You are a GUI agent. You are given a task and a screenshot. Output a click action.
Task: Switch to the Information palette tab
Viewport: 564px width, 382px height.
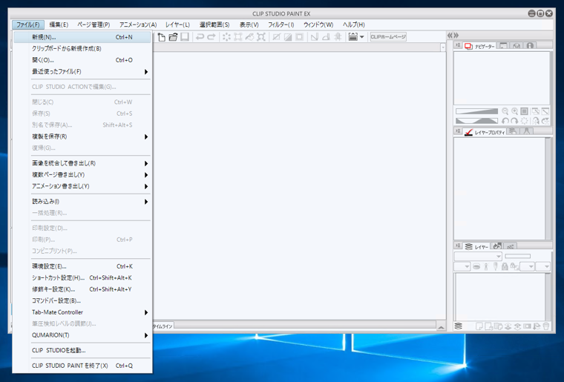coord(530,46)
